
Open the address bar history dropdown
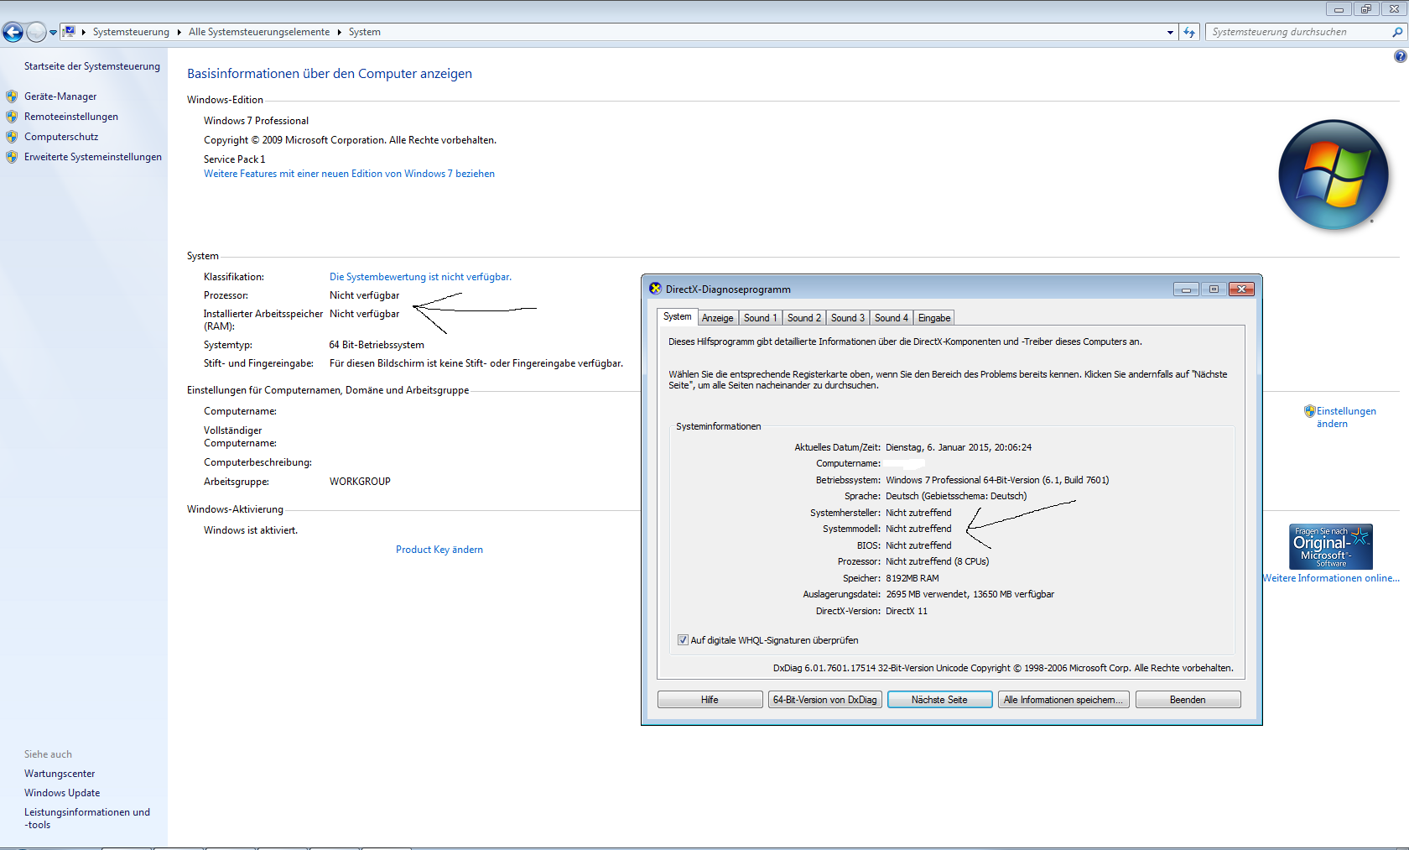click(1170, 32)
